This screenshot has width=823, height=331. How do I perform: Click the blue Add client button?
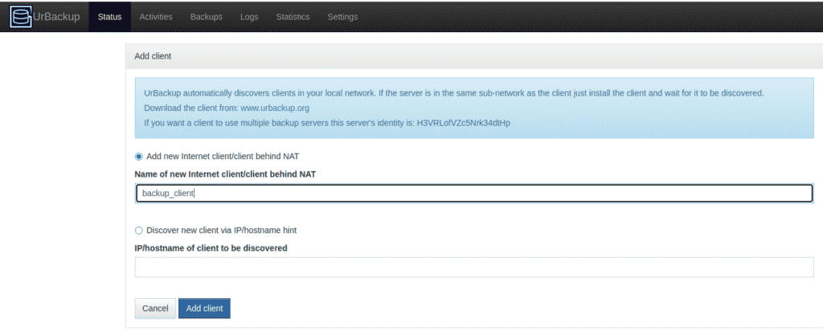click(204, 309)
